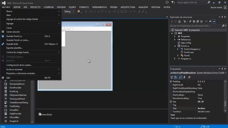
Task: Click the wrench Properties icon in Explorador de soluciones
Action: coord(210,21)
